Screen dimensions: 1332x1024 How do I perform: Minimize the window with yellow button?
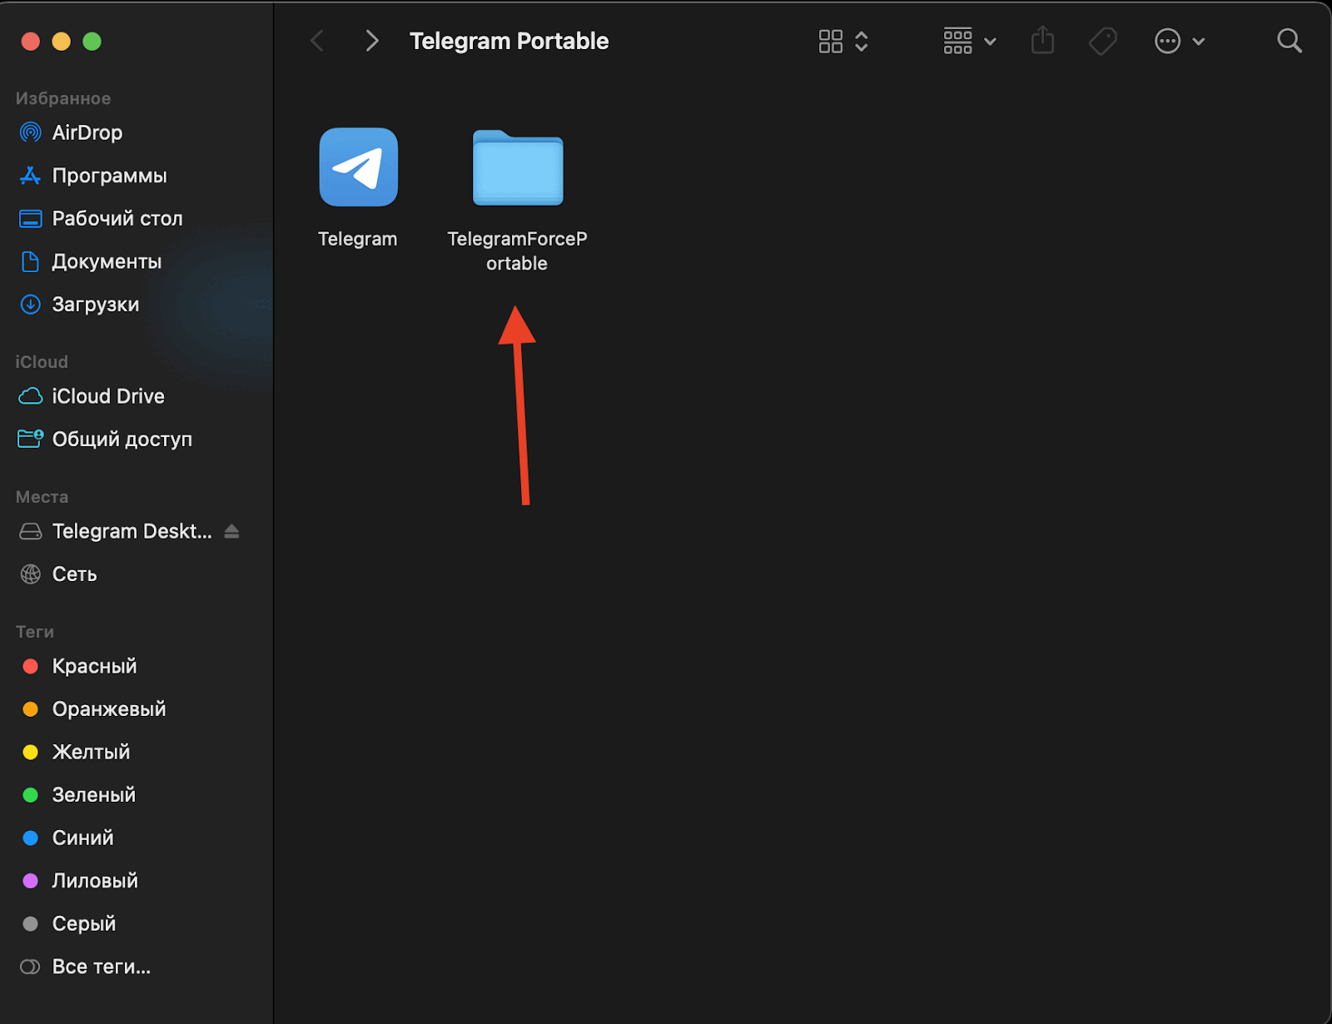62,41
